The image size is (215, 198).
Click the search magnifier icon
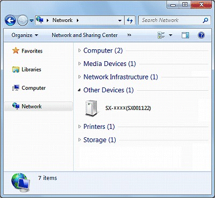205,20
